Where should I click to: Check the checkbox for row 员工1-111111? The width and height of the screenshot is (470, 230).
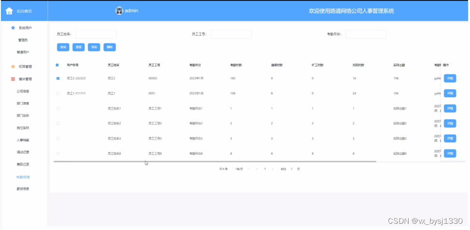58,93
